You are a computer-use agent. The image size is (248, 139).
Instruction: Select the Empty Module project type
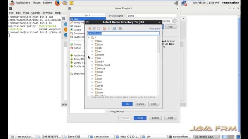77,59
